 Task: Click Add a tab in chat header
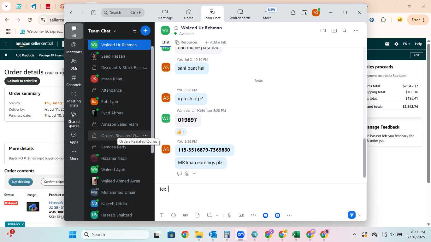(215, 42)
